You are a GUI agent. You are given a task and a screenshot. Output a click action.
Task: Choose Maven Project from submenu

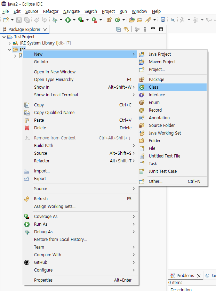coord(172,62)
